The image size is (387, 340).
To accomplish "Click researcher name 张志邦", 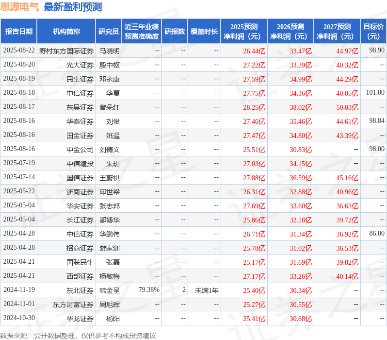I will (109, 206).
